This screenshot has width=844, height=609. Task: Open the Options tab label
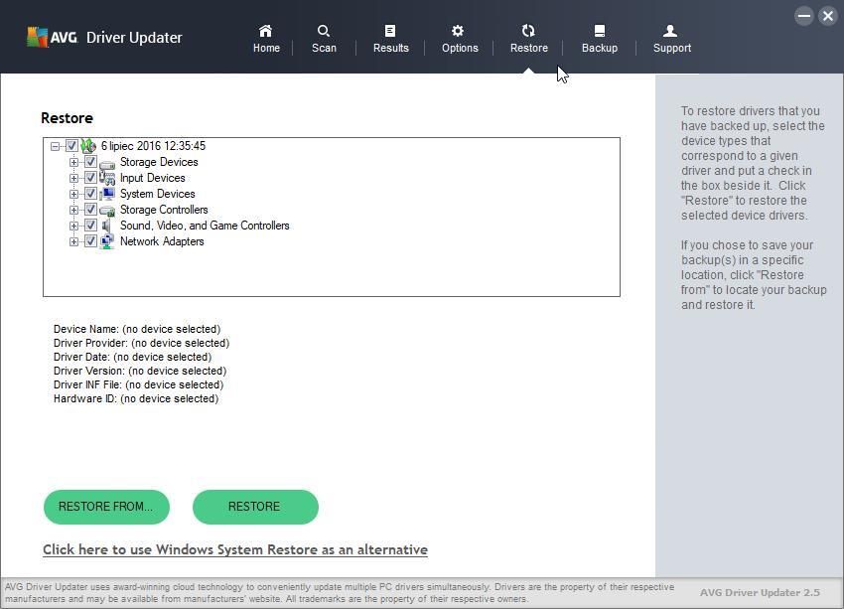click(460, 48)
